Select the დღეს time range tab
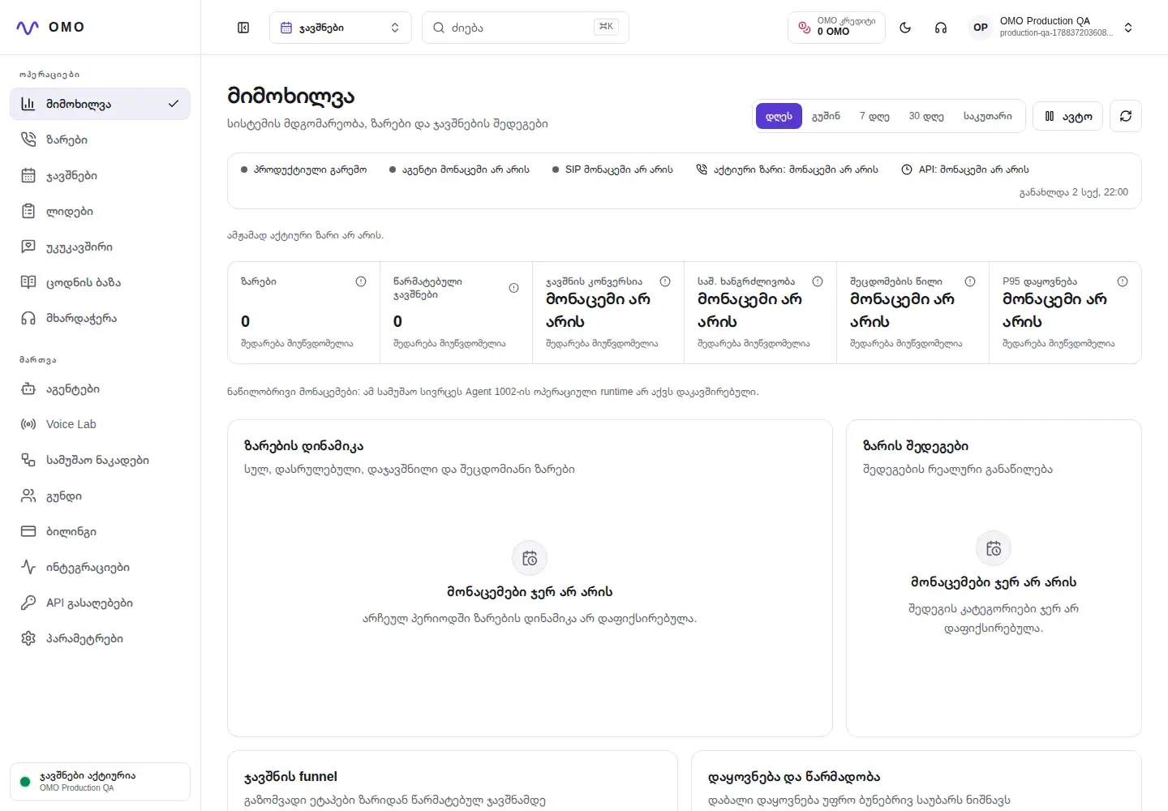Screen dimensions: 1168x811 (x=779, y=116)
